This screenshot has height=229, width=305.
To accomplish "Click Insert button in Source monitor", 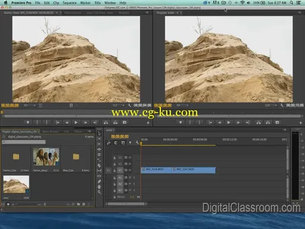I will click(106, 122).
